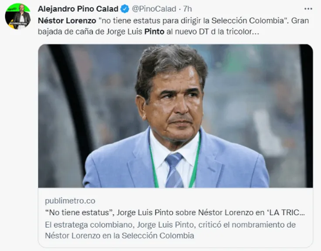Image resolution: width=321 pixels, height=251 pixels.
Task: Click bold Néstor Lorenzo in tweet text
Action: pos(67,20)
